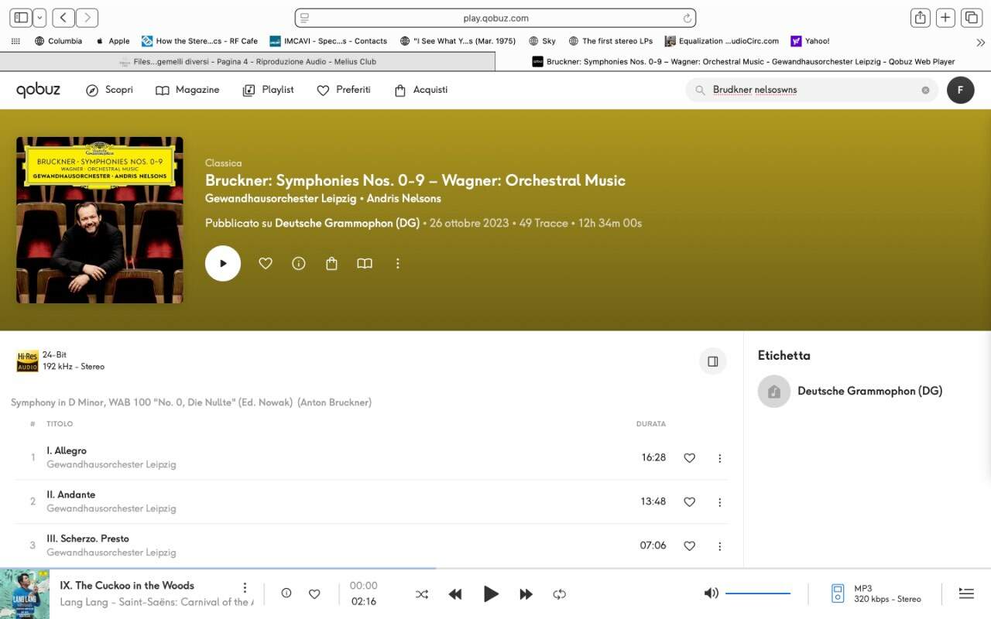This screenshot has height=619, width=991.
Task: Expand Safari sidebar dropdown arrow
Action: click(39, 18)
